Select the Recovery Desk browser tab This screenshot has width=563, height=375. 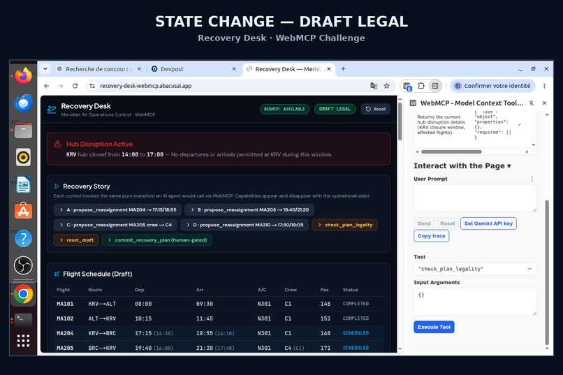tap(287, 69)
